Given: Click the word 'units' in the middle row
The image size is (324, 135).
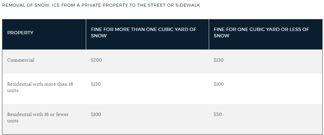Looking at the screenshot, I should [13, 90].
